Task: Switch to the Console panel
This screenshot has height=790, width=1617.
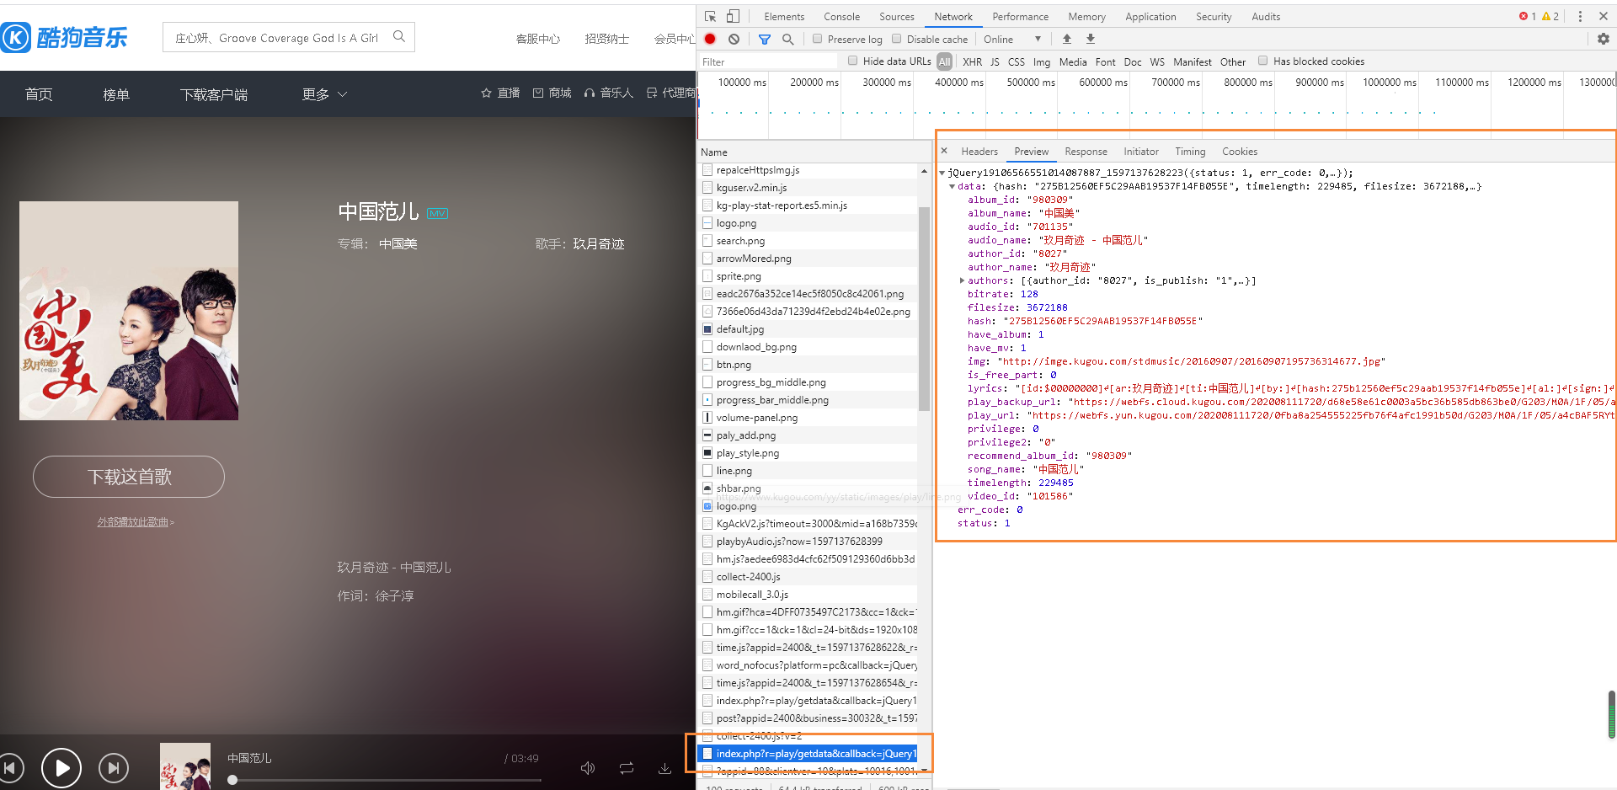Action: coord(841,16)
